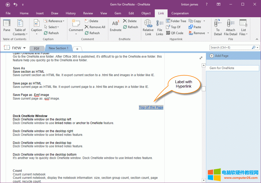Open the Table of Contents Pane
Viewport: 261px width, 183px height.
[7, 26]
